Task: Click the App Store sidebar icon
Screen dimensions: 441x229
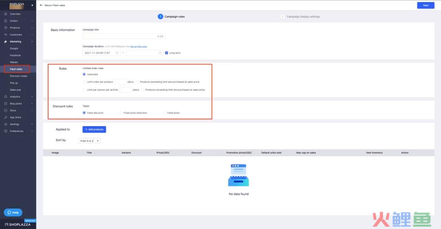Action: click(x=6, y=117)
